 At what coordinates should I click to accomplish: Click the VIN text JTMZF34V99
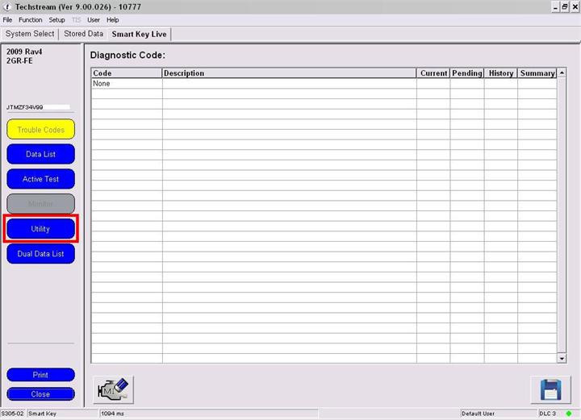[25, 107]
